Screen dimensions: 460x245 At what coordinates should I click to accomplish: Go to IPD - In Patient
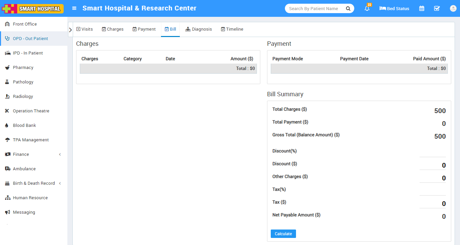(x=28, y=53)
